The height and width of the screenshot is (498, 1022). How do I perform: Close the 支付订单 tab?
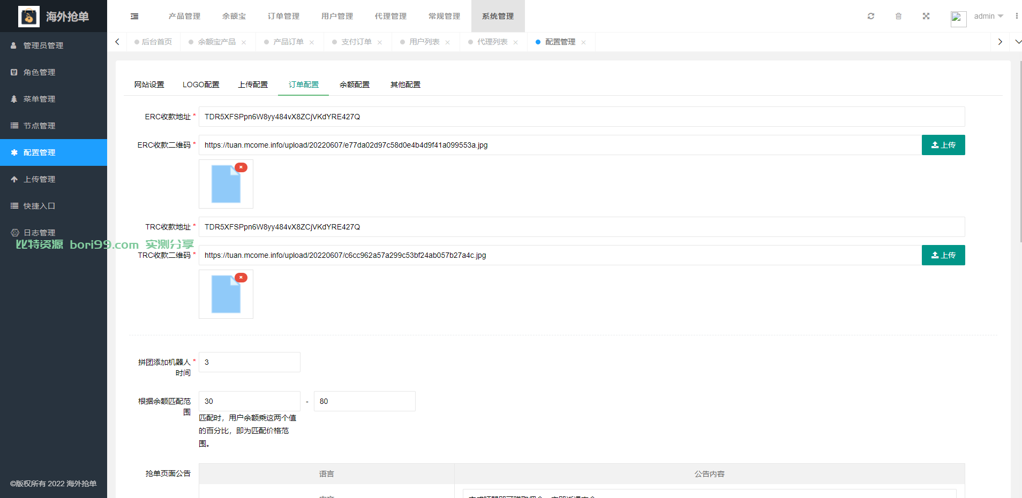pos(380,42)
